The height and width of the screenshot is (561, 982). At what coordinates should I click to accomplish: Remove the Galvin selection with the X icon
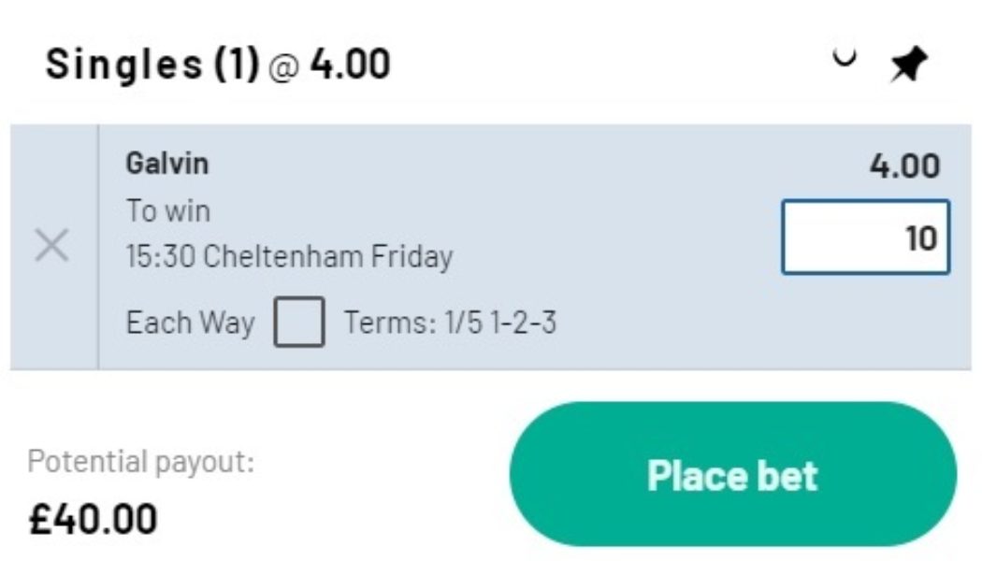pos(53,246)
